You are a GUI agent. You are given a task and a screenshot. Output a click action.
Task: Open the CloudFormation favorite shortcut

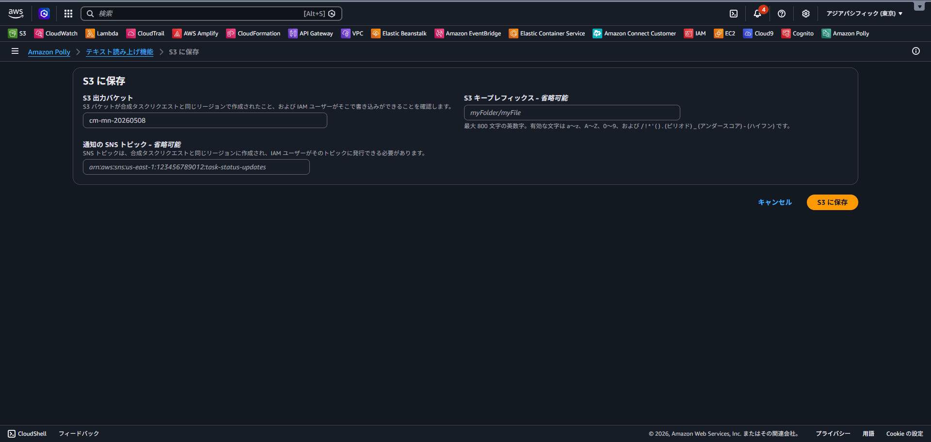point(253,33)
